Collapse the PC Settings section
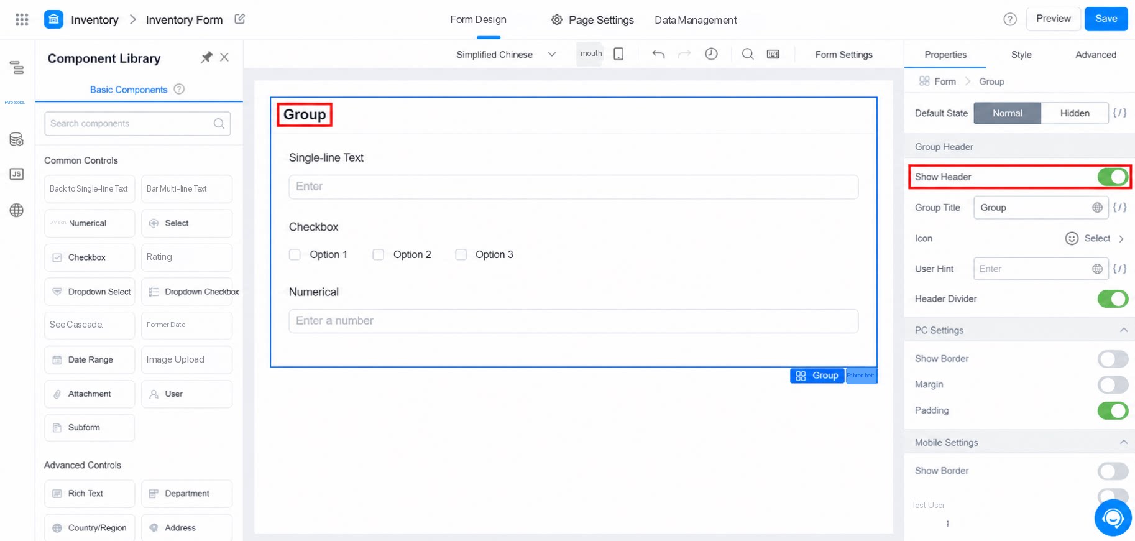This screenshot has height=541, width=1135. (1124, 330)
